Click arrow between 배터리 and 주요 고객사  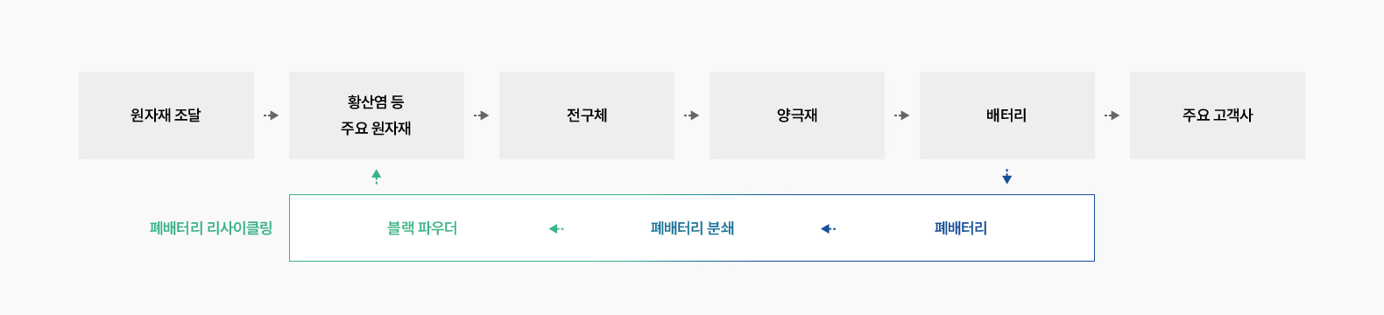(x=1112, y=115)
